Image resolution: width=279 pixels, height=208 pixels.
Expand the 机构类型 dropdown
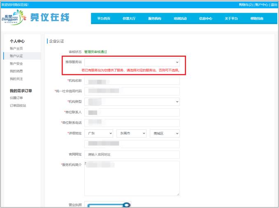pyautogui.click(x=132, y=101)
